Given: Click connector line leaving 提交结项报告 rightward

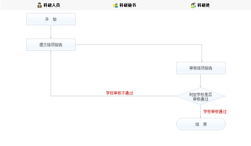Looking at the screenshot, I should pyautogui.click(x=138, y=45).
